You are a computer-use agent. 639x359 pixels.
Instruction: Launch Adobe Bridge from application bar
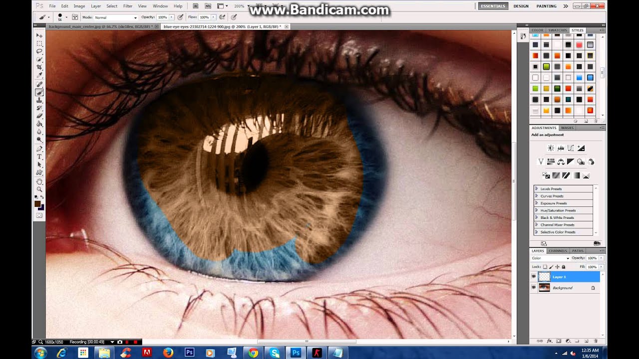click(196, 6)
